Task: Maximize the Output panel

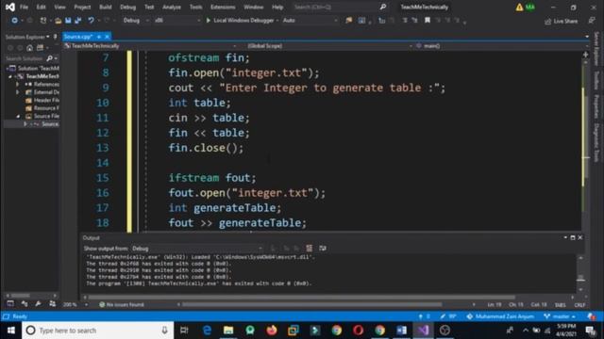Action: click(x=573, y=237)
